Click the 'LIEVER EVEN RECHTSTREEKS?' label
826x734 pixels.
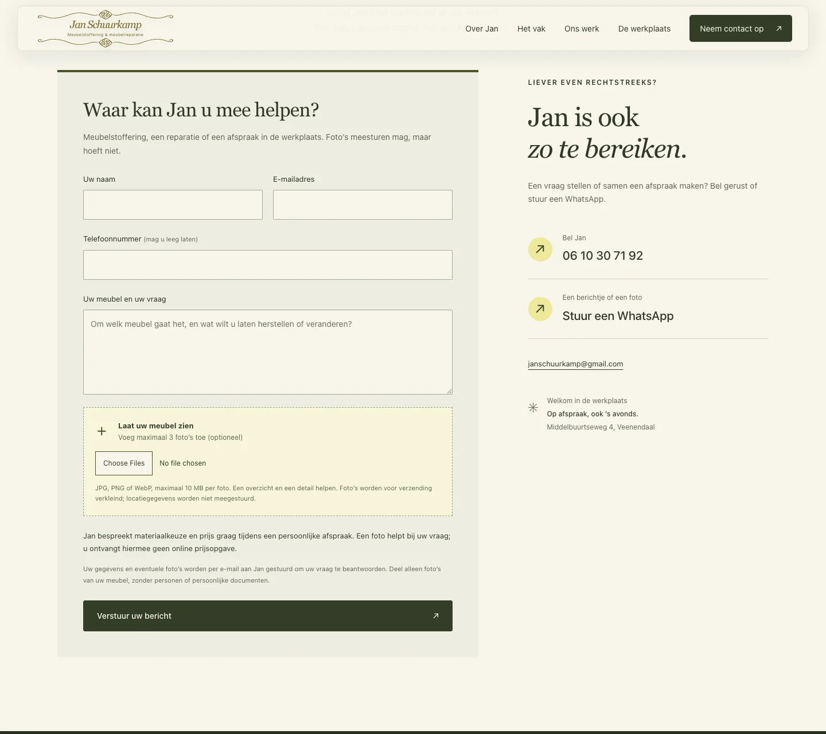tap(592, 83)
